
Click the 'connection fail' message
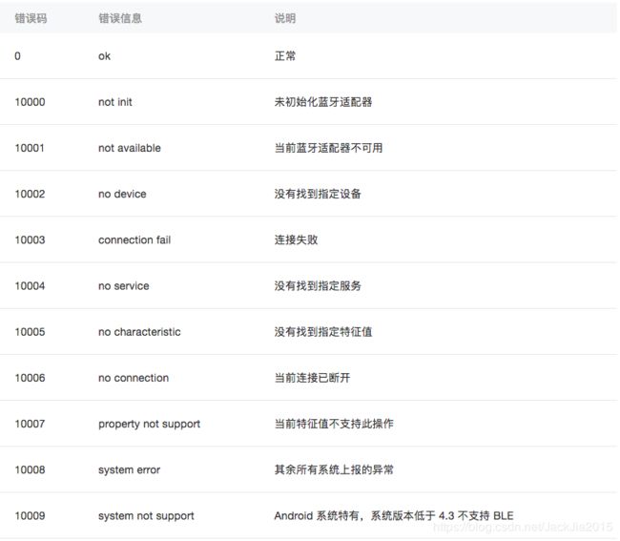tap(134, 239)
